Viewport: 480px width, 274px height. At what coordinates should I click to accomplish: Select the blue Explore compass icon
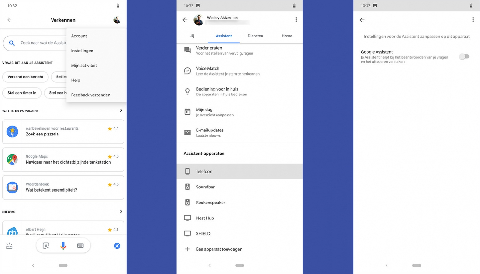pyautogui.click(x=117, y=246)
